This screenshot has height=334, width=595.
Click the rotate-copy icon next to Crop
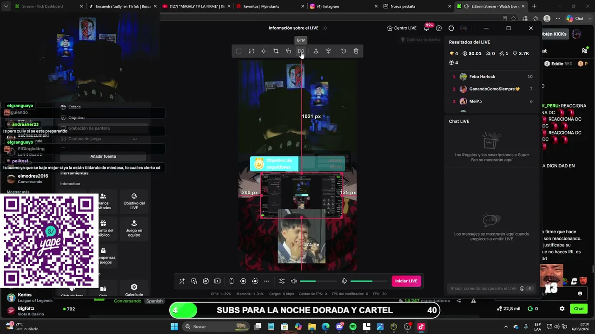pyautogui.click(x=289, y=51)
